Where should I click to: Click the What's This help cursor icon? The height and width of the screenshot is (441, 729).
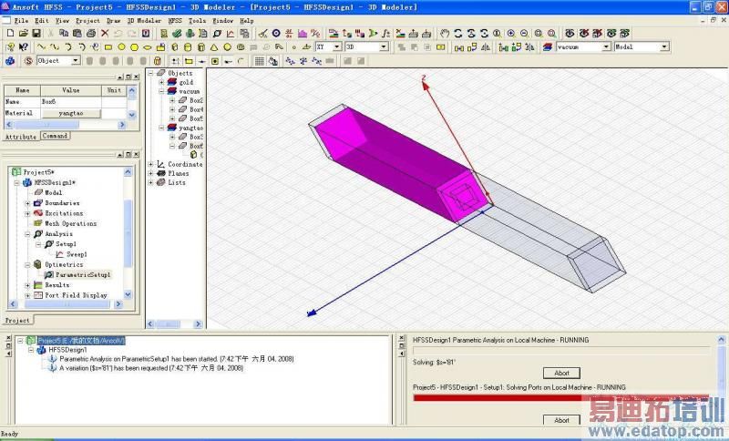tap(24, 47)
